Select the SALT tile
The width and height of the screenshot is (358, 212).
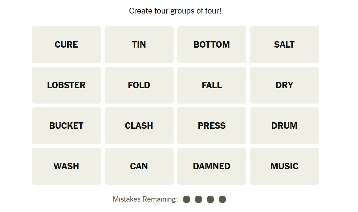click(x=284, y=45)
